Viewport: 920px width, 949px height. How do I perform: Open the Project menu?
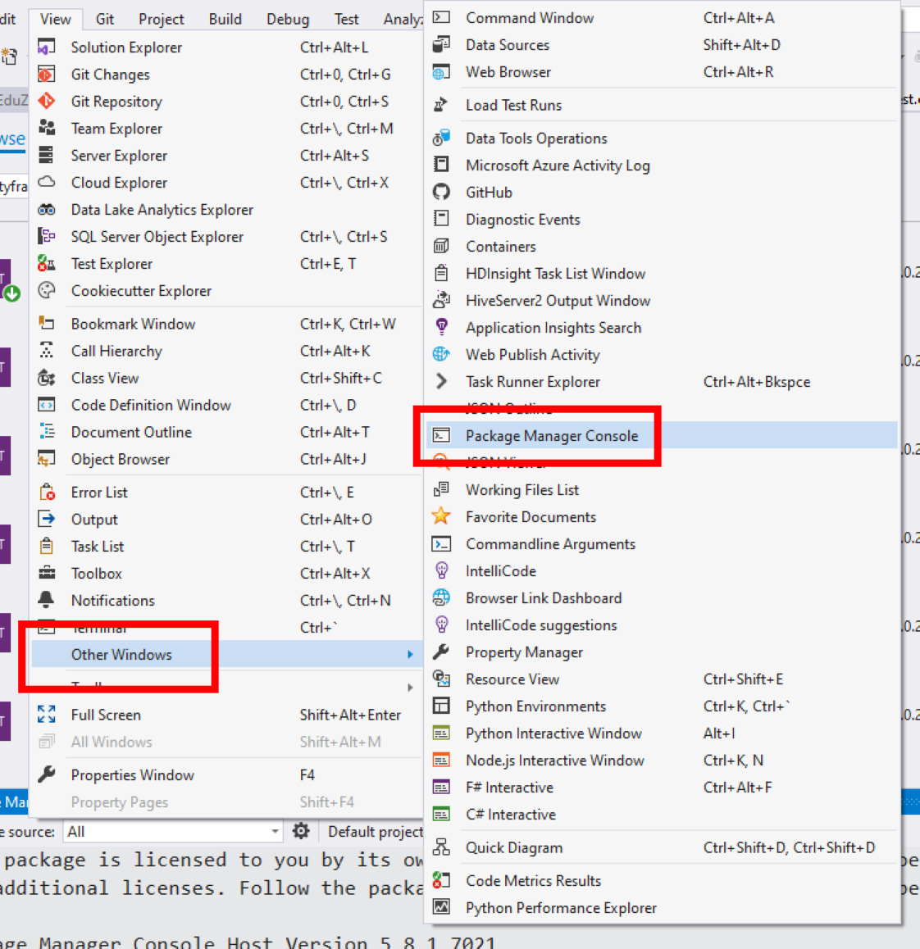click(x=161, y=20)
